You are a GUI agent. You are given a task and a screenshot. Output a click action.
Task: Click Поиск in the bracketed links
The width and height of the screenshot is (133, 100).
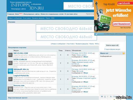point(92,44)
